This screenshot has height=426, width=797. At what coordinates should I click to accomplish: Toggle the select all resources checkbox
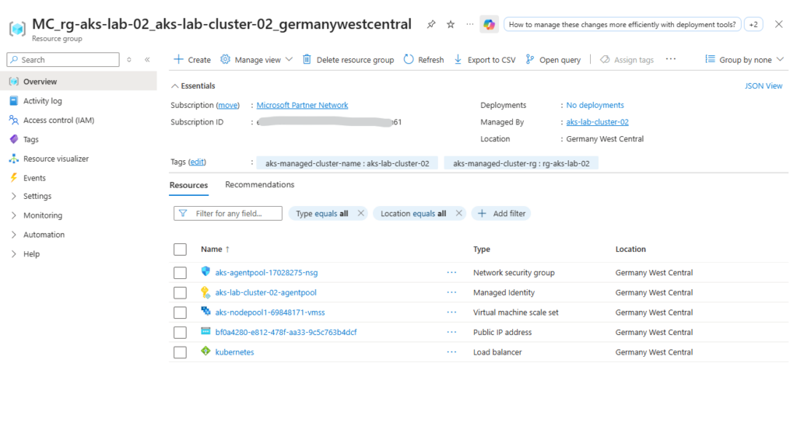180,250
